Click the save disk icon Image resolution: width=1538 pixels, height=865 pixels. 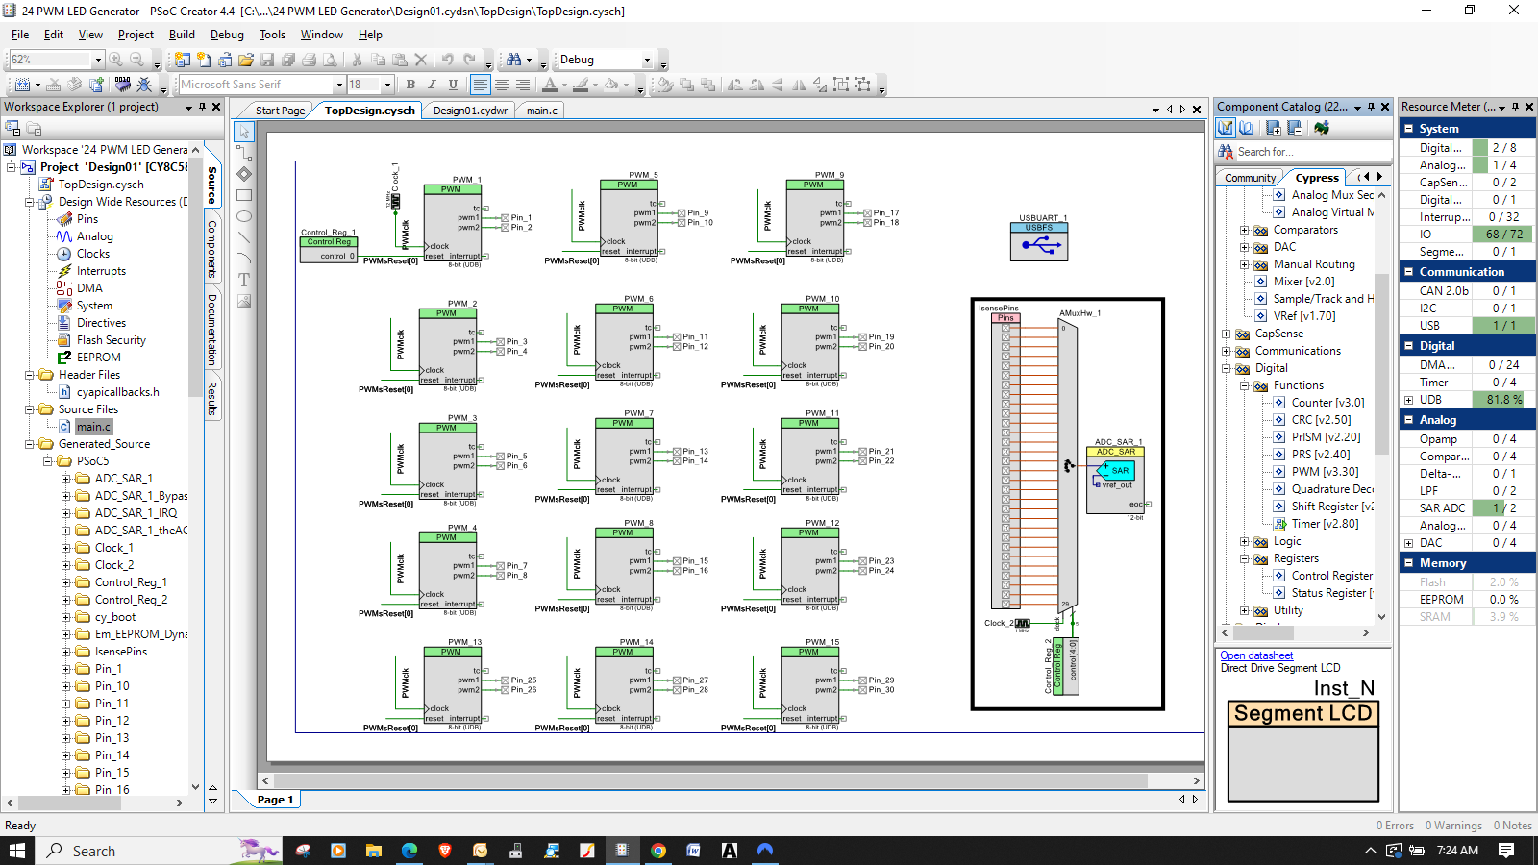(267, 60)
